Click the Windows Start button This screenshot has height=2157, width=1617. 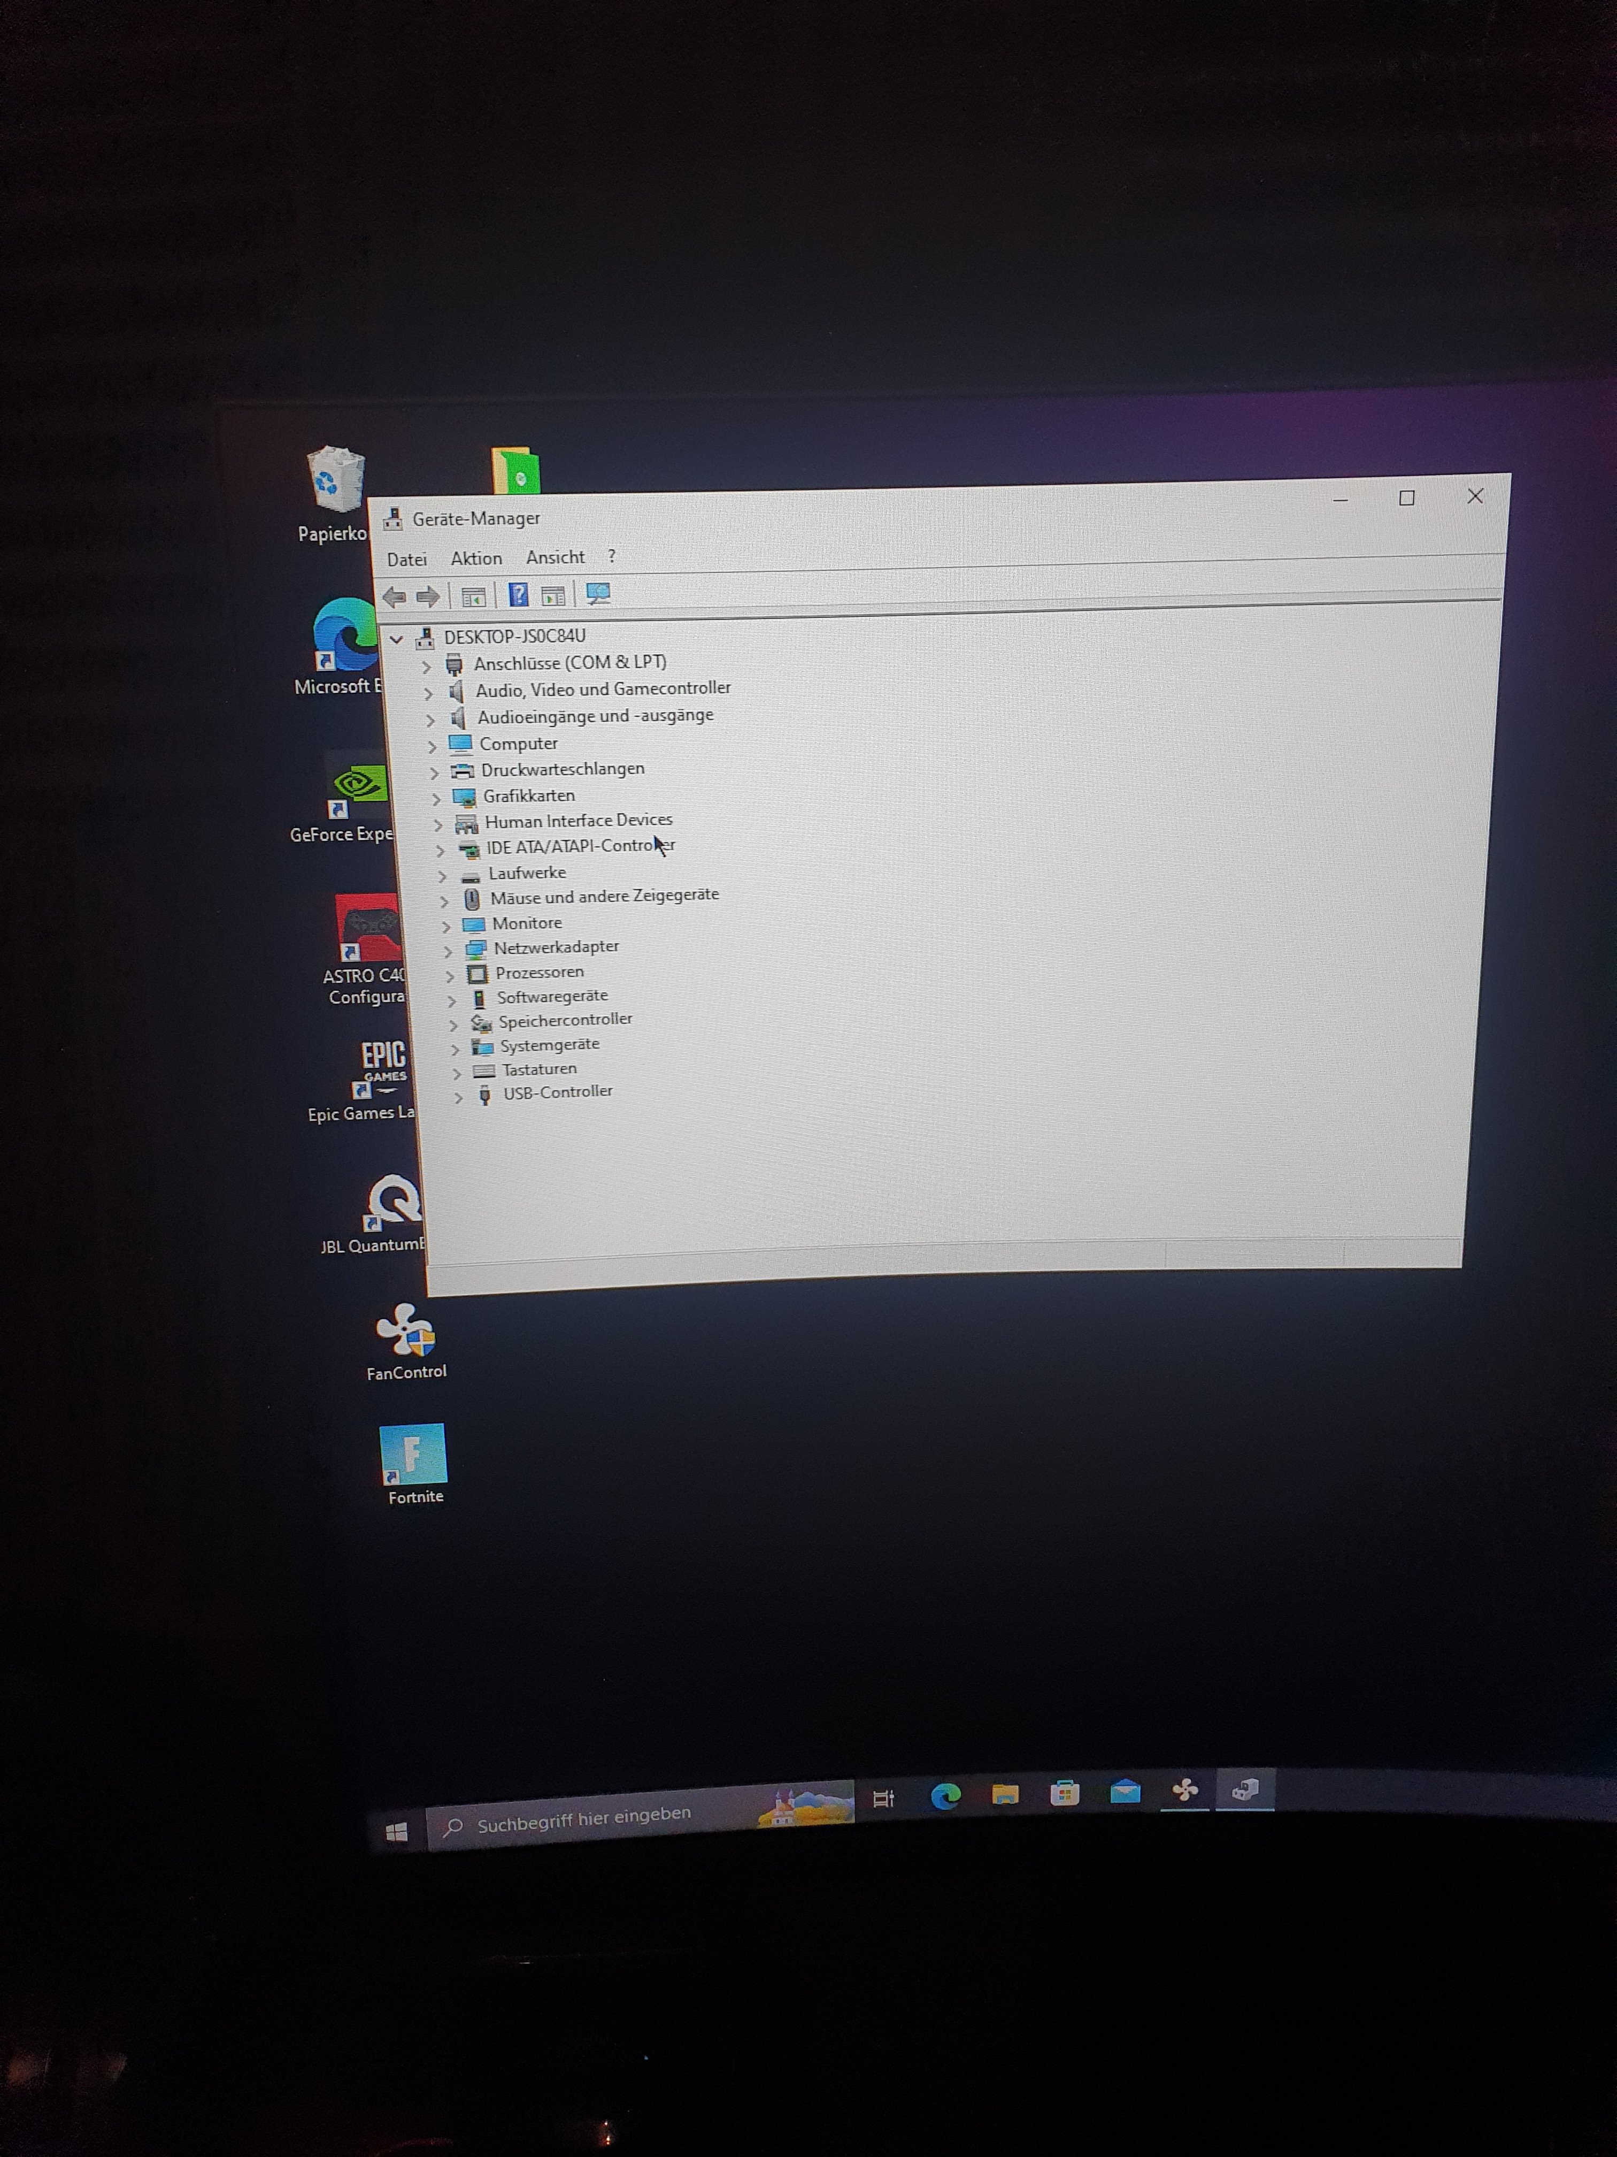pyautogui.click(x=397, y=1832)
